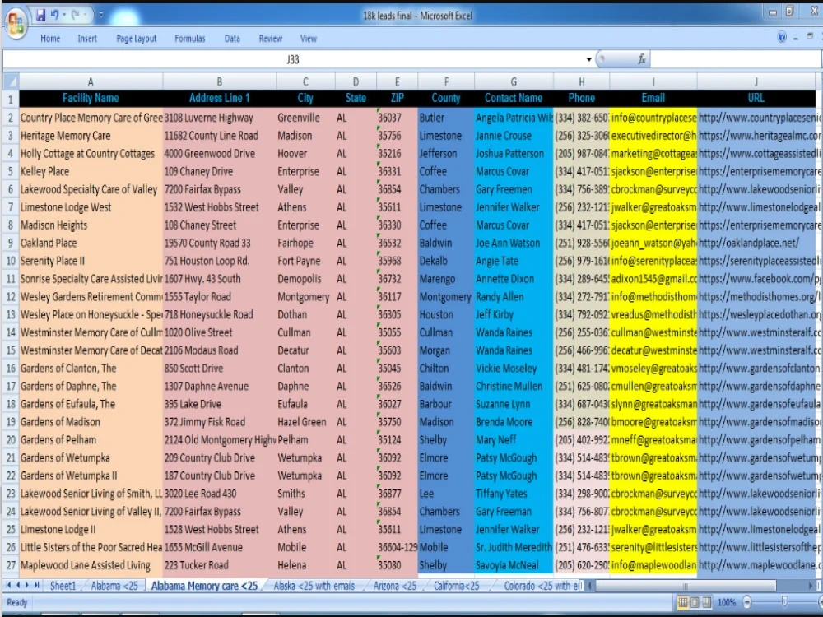The image size is (823, 617).
Task: Select cell Maplewood Lane Assisted Living
Action: tap(91, 566)
